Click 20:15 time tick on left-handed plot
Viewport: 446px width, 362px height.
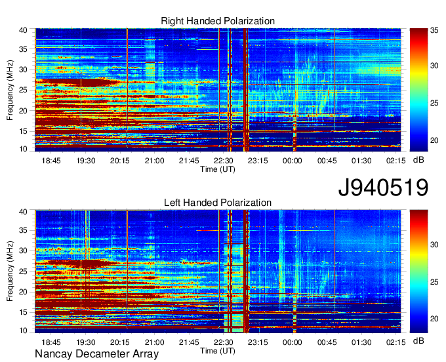click(x=120, y=342)
